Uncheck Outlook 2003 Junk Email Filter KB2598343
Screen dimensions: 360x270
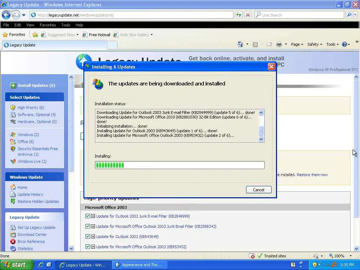(88, 226)
